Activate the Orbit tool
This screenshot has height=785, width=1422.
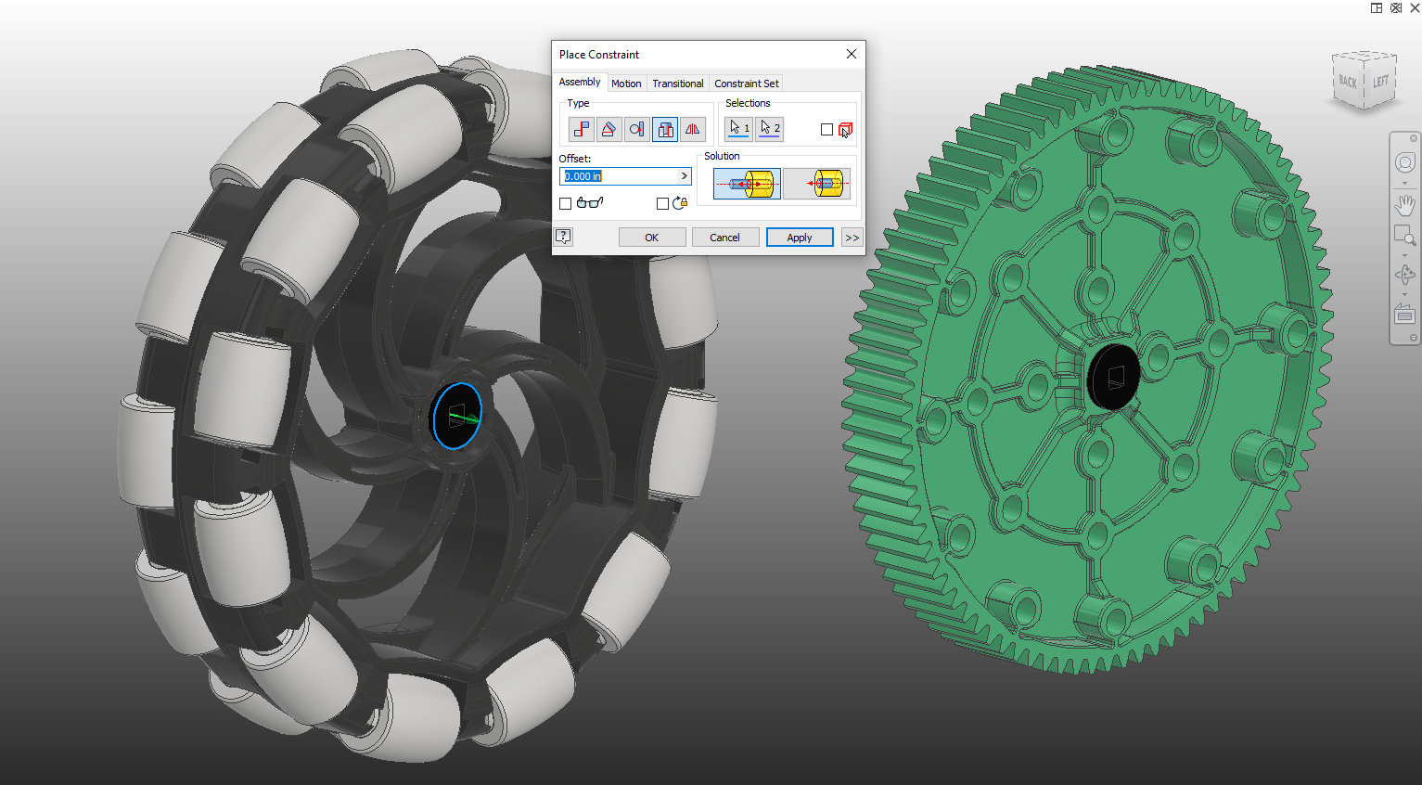tap(1405, 276)
